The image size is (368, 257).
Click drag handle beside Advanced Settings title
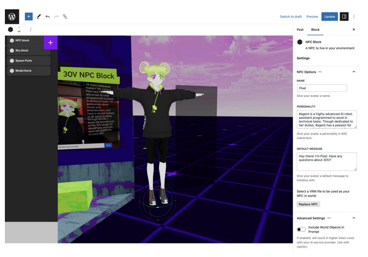coord(329,218)
